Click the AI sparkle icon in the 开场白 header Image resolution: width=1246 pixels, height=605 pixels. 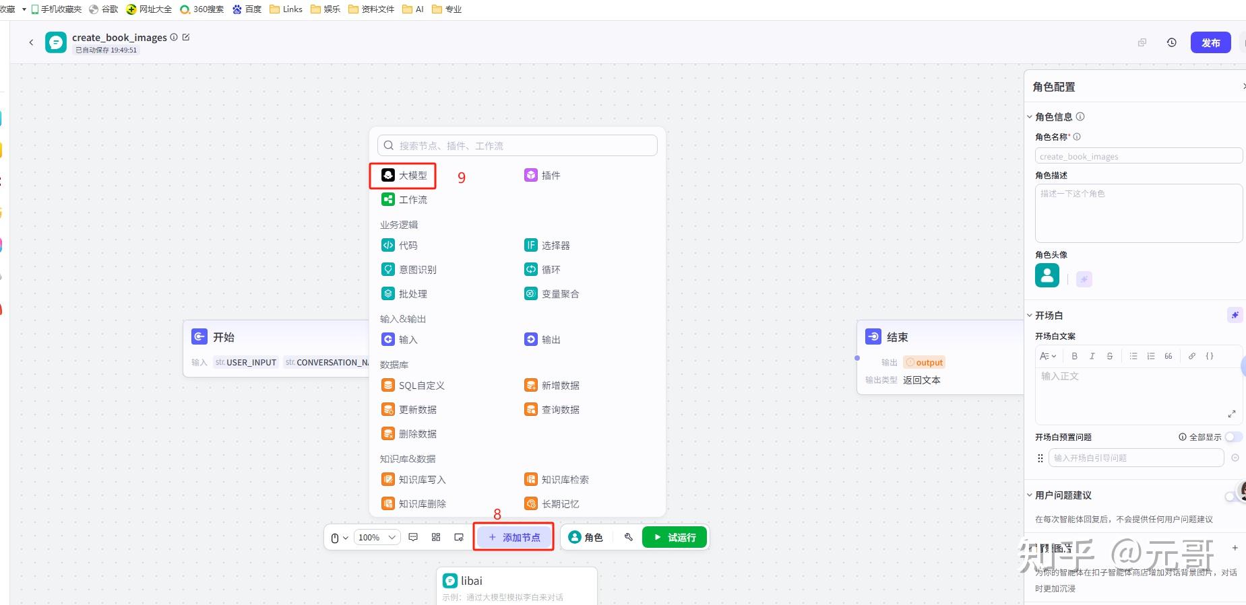[x=1235, y=315]
